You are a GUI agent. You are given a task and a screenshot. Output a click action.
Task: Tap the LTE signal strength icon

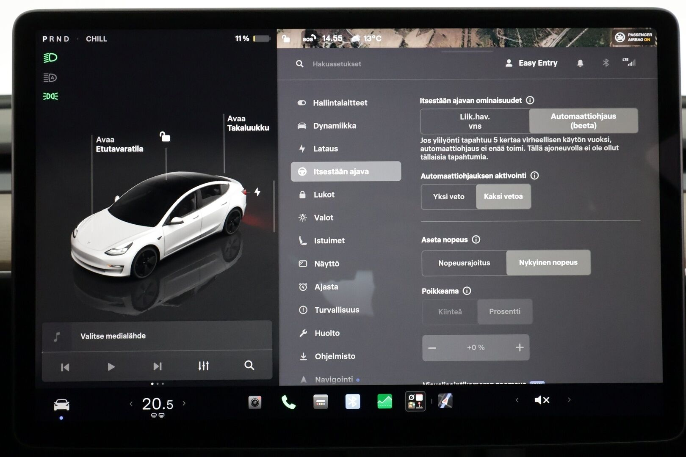click(x=629, y=62)
